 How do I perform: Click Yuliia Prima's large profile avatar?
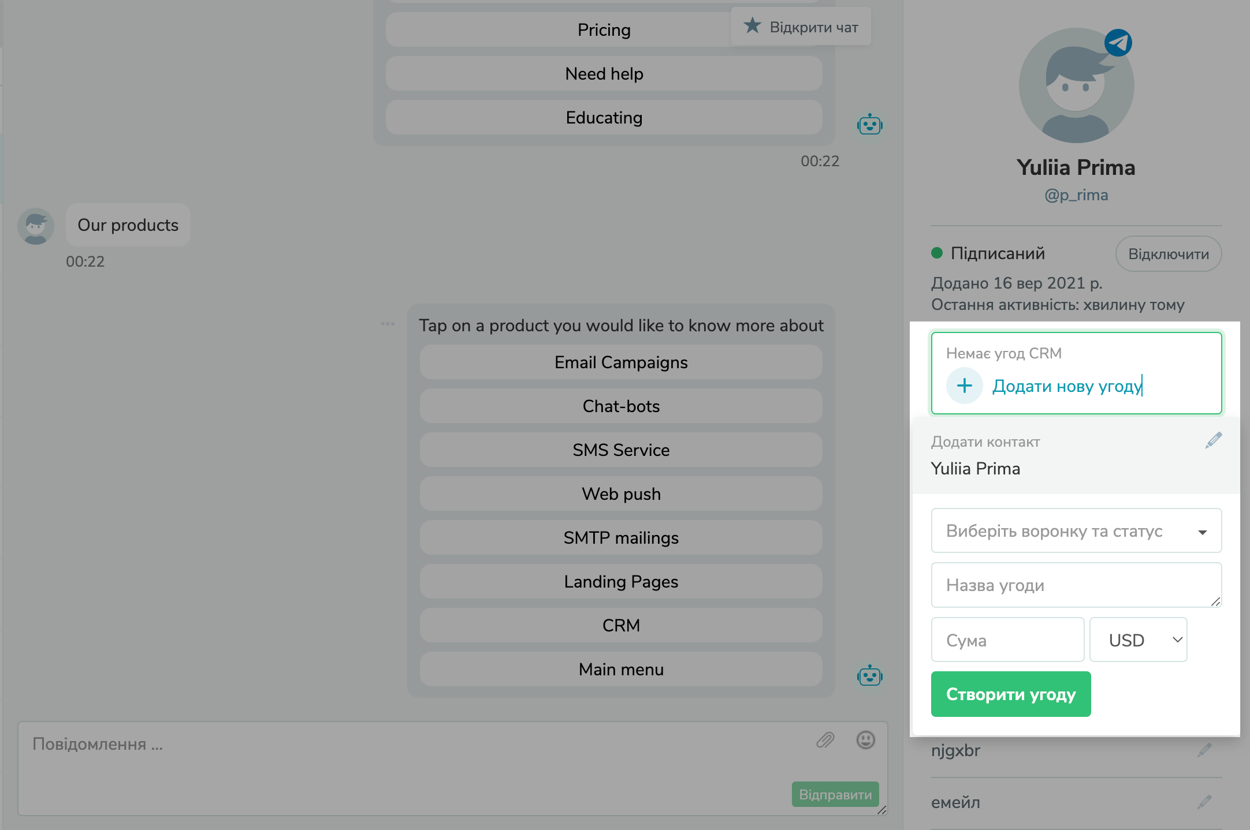coord(1076,87)
